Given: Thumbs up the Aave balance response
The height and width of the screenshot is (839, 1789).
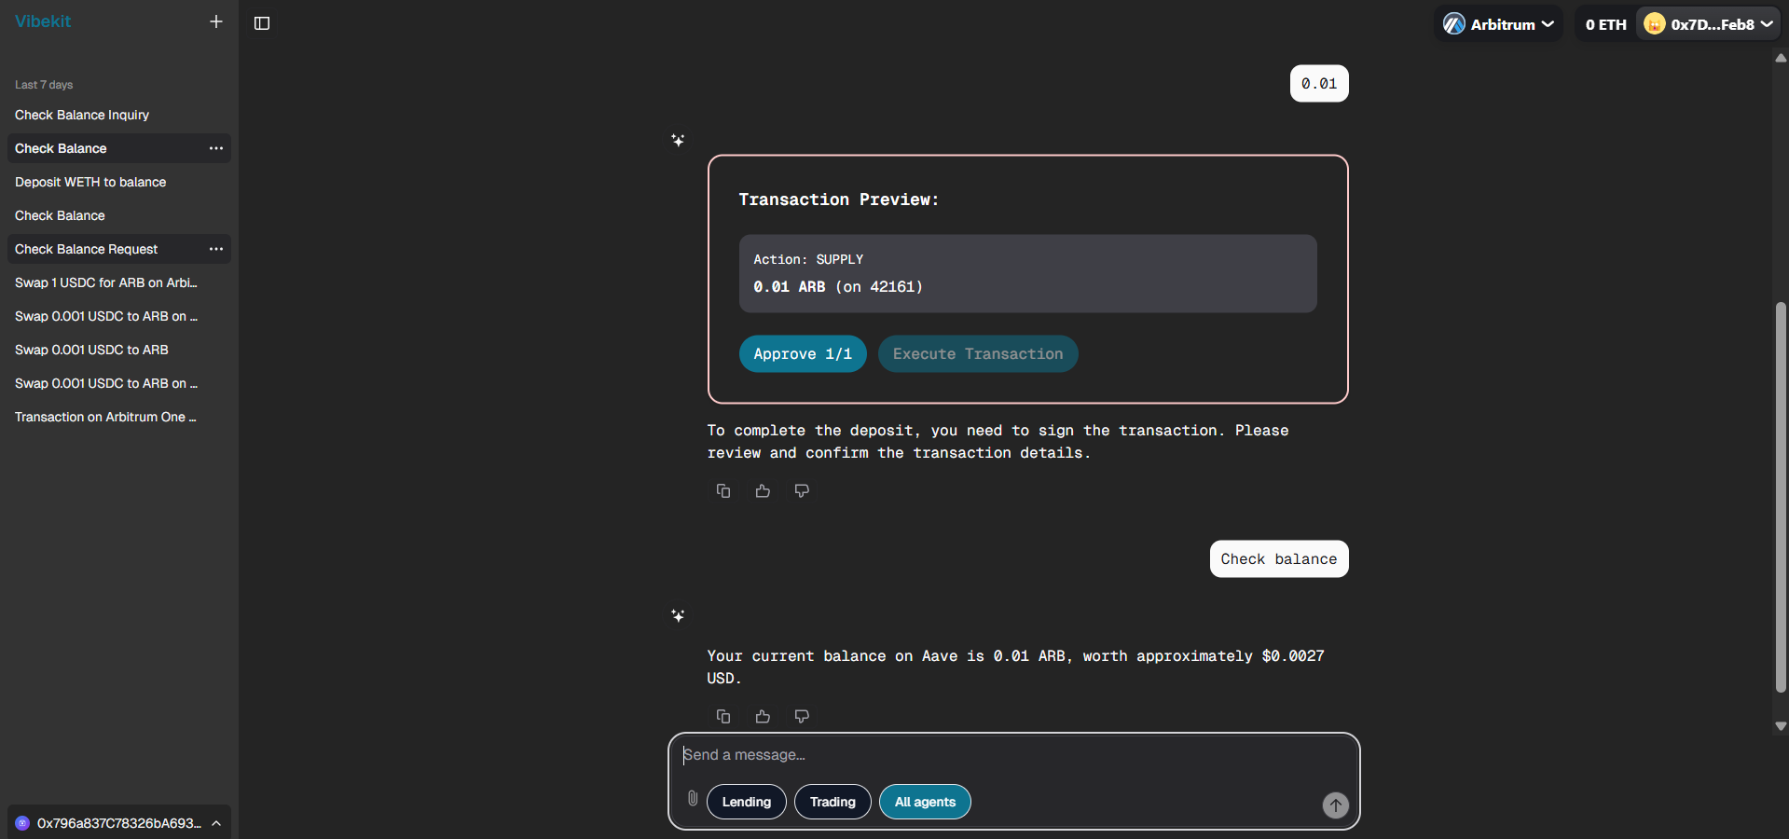Looking at the screenshot, I should (763, 716).
